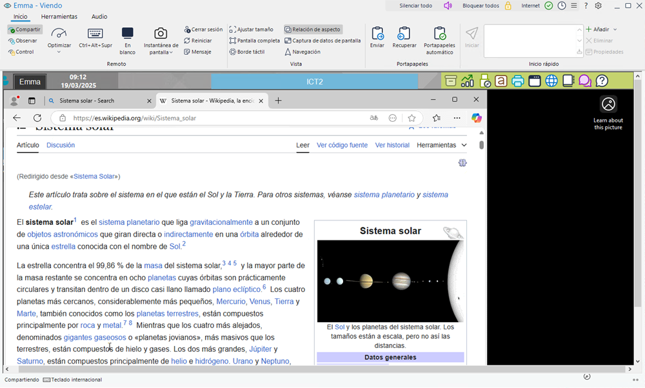
Task: Click Captura de datos de pantalla
Action: (x=322, y=41)
